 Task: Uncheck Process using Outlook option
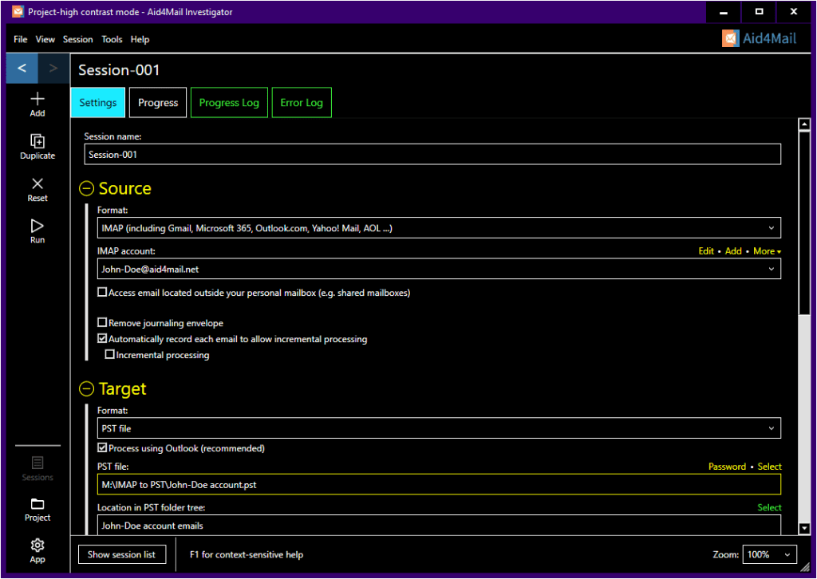(x=102, y=447)
